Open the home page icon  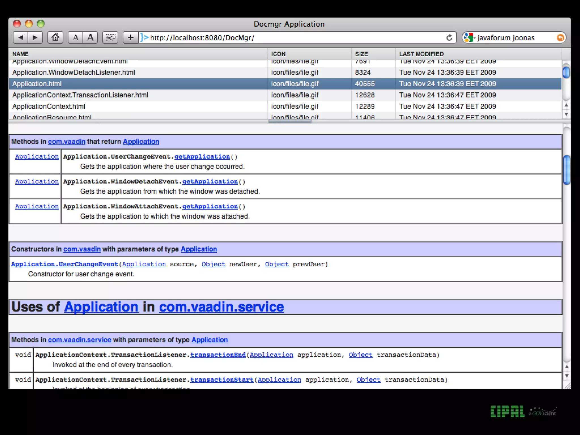click(x=55, y=37)
